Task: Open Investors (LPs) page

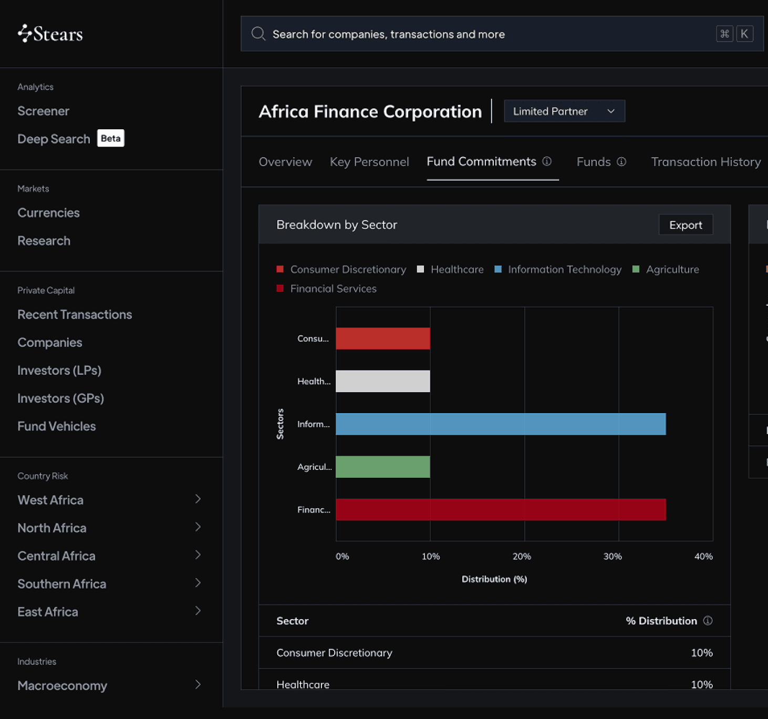Action: pos(59,370)
